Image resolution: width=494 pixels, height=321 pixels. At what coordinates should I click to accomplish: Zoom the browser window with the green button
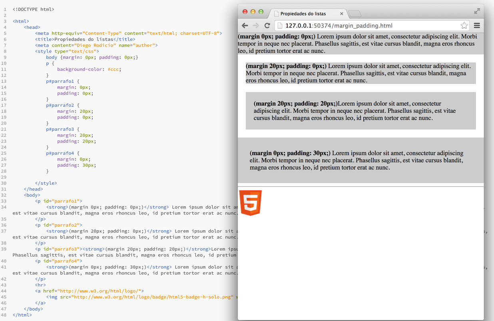click(x=261, y=12)
